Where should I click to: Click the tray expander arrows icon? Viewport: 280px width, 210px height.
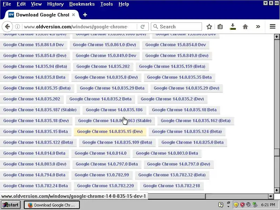[229, 205]
